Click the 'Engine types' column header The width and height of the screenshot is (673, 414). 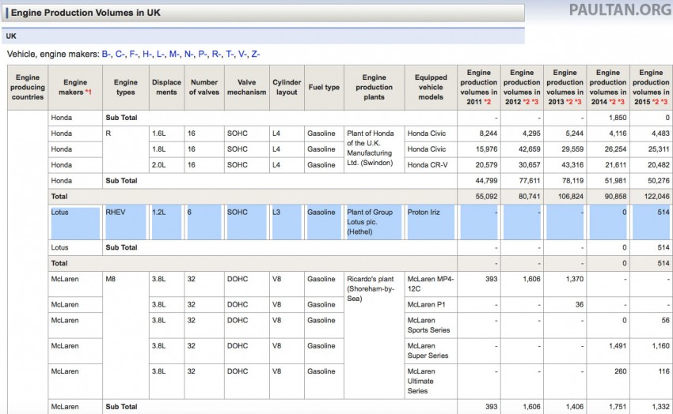pos(125,88)
